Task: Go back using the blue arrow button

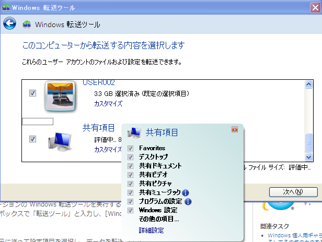Action: tap(9, 23)
